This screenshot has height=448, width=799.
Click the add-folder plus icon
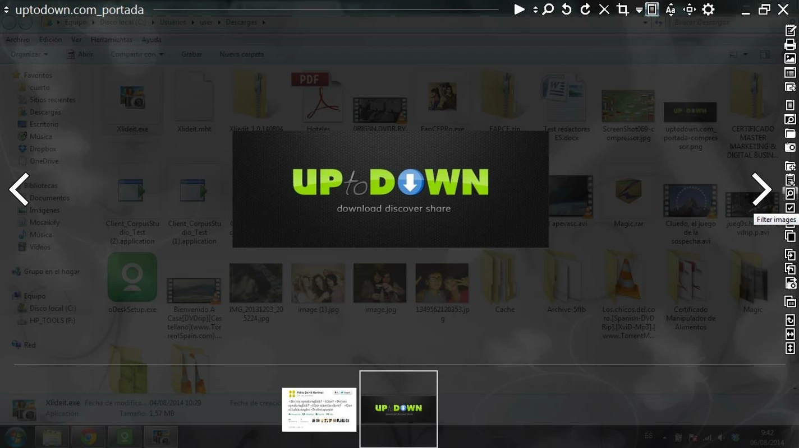point(790,166)
